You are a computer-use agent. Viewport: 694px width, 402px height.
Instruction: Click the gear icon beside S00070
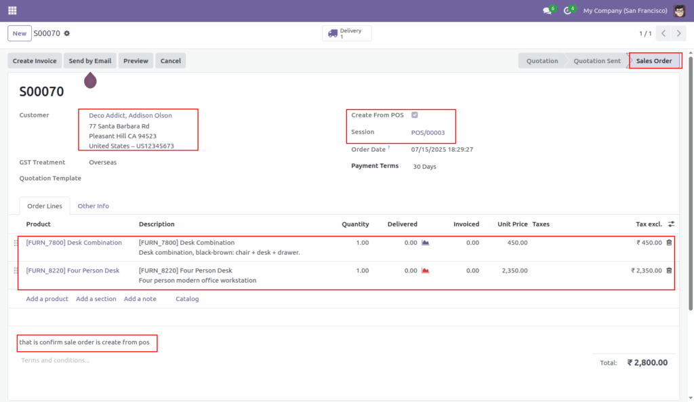click(66, 33)
